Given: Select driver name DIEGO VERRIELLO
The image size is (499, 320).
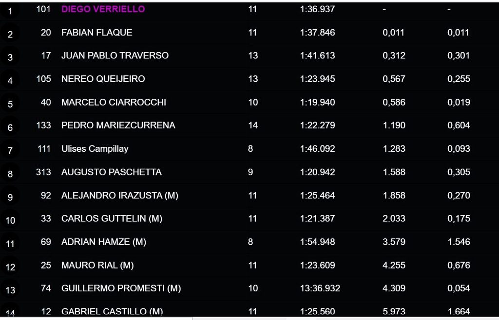Looking at the screenshot, I should (103, 9).
